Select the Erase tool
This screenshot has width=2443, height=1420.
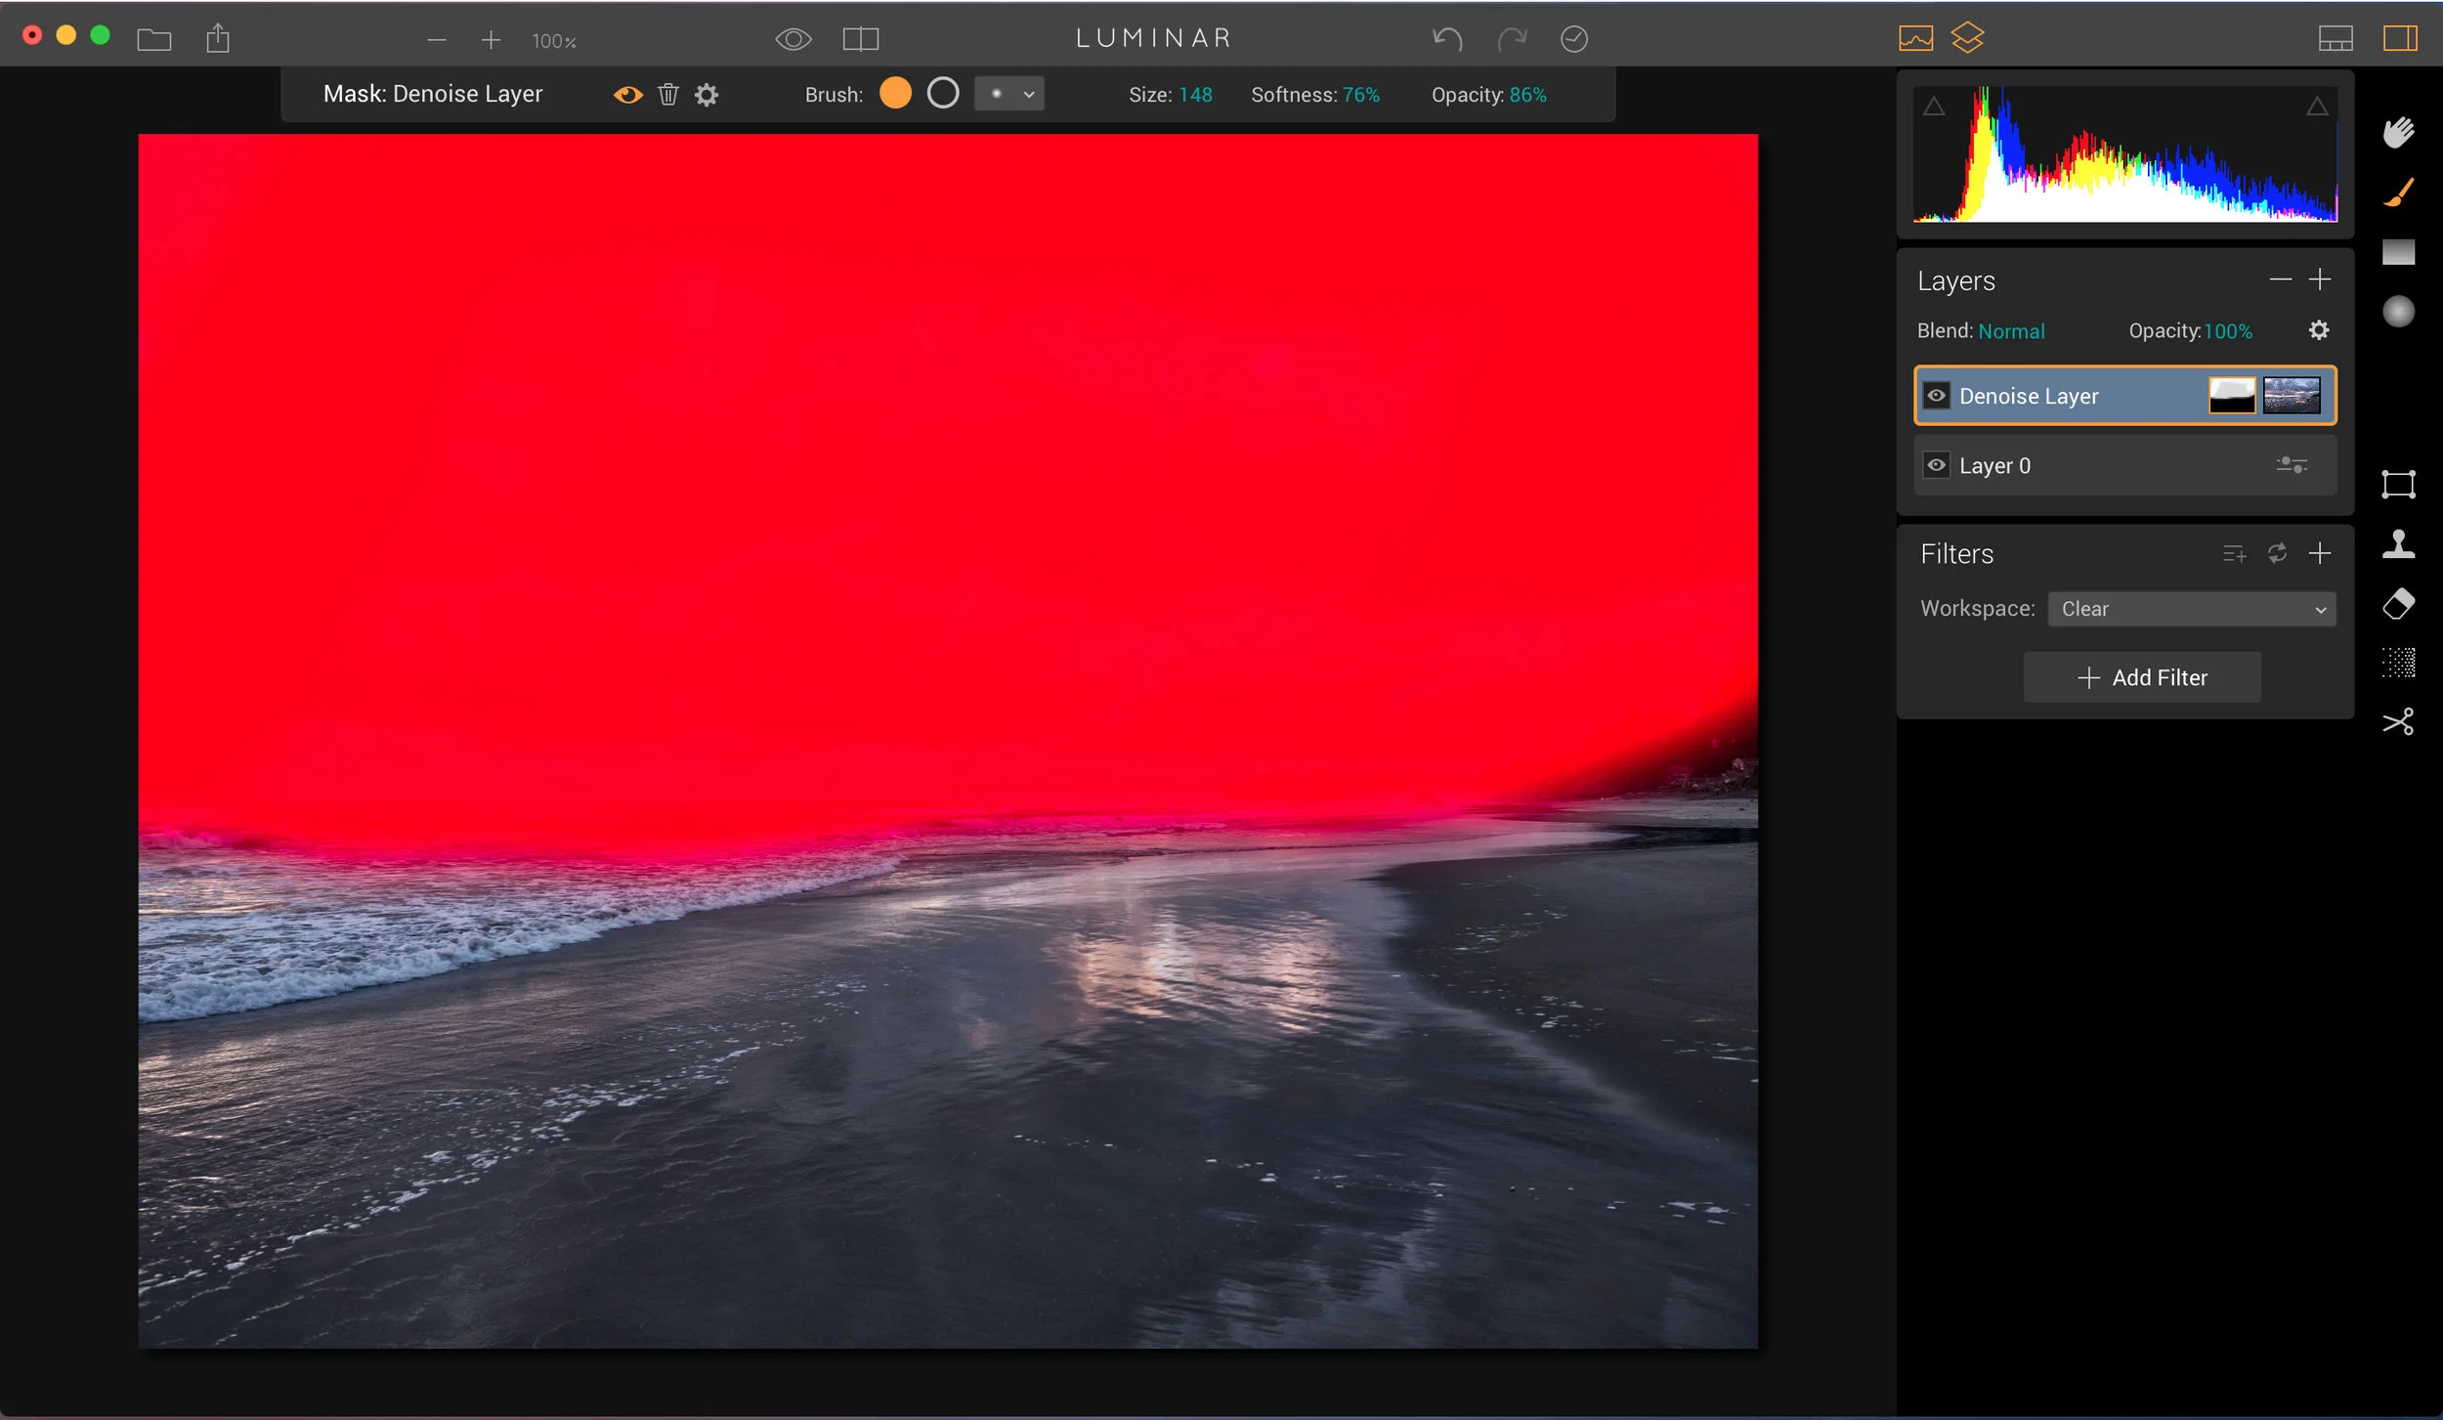click(x=2399, y=604)
